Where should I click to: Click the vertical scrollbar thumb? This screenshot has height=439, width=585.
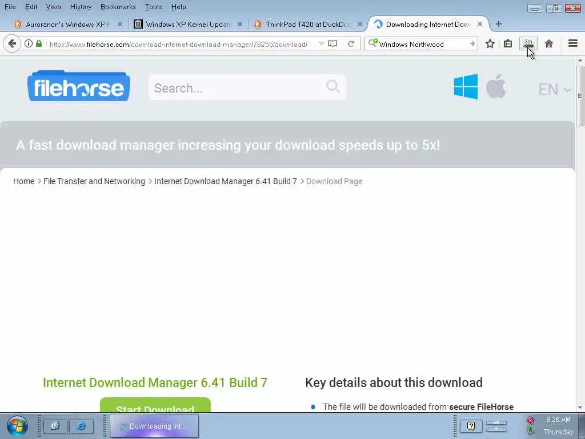click(580, 96)
